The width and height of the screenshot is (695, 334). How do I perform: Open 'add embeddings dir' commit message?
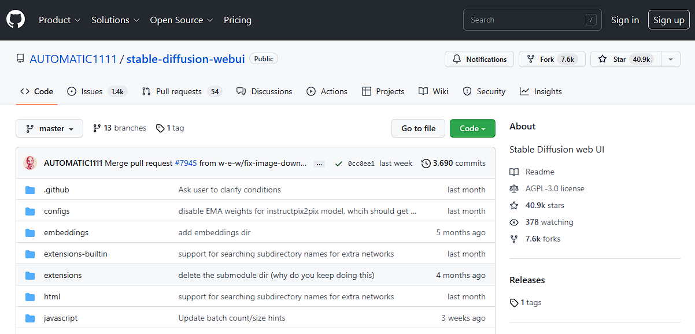tap(215, 232)
